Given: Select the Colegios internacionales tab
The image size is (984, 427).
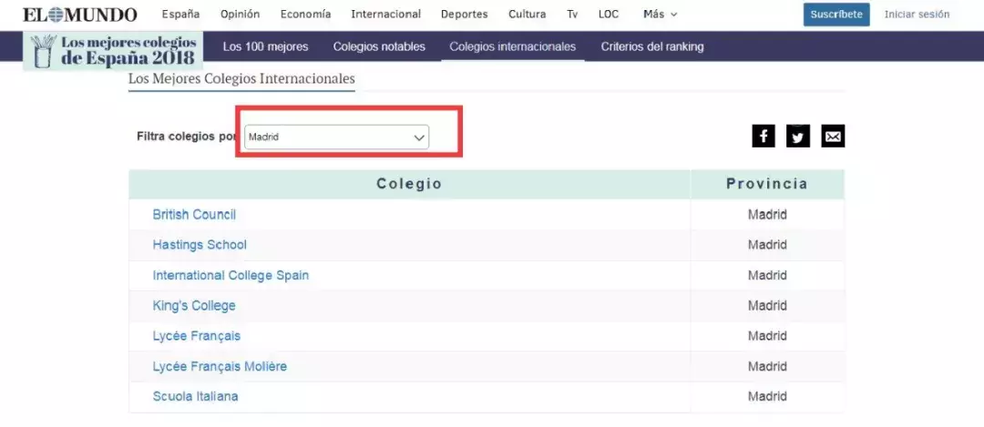Looking at the screenshot, I should pyautogui.click(x=513, y=46).
